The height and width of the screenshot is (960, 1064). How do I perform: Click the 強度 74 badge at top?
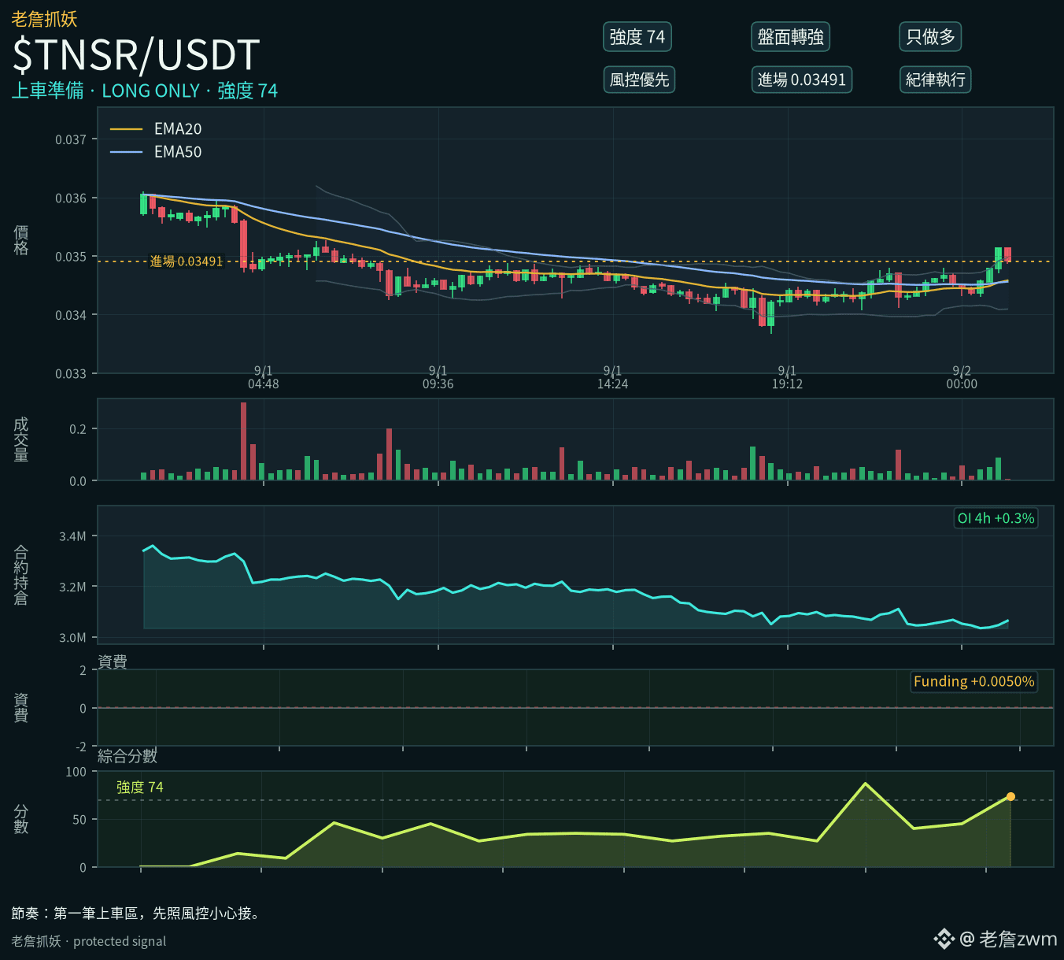point(637,37)
